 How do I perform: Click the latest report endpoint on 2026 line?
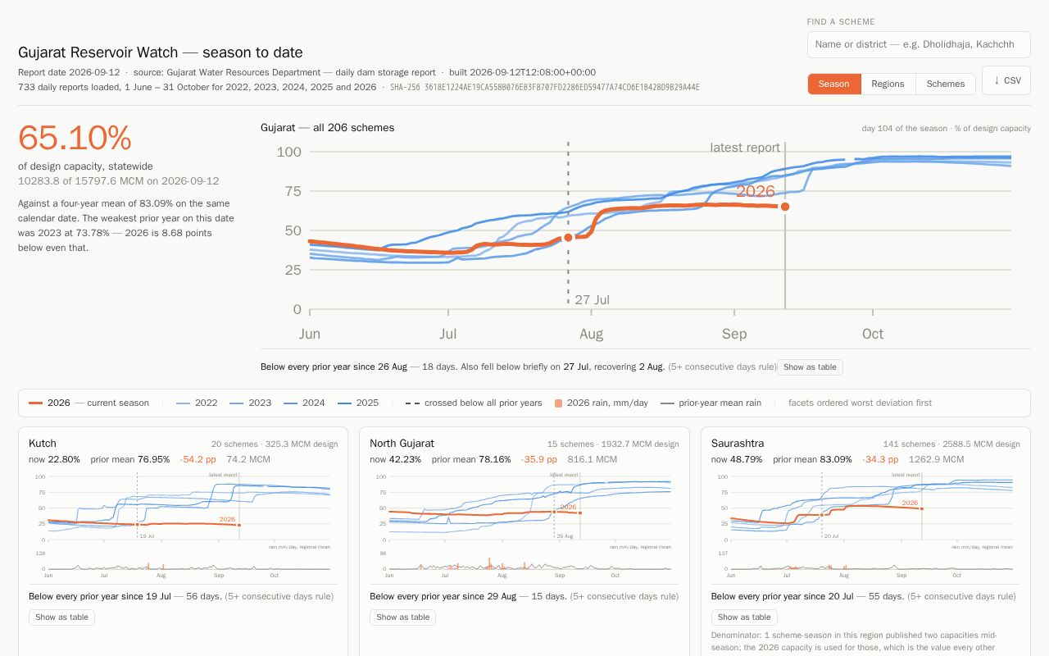pos(785,207)
